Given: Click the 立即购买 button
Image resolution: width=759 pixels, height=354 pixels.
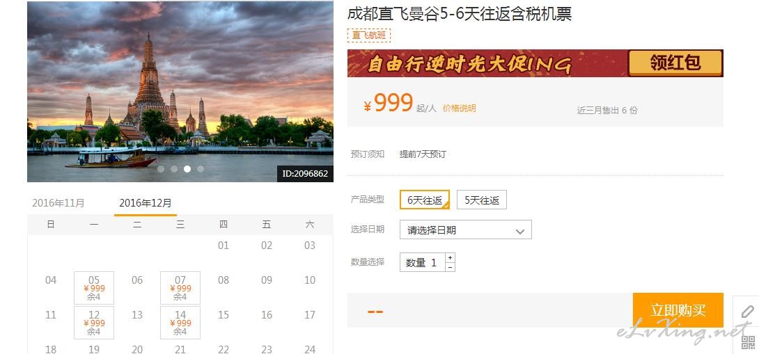Looking at the screenshot, I should (678, 310).
